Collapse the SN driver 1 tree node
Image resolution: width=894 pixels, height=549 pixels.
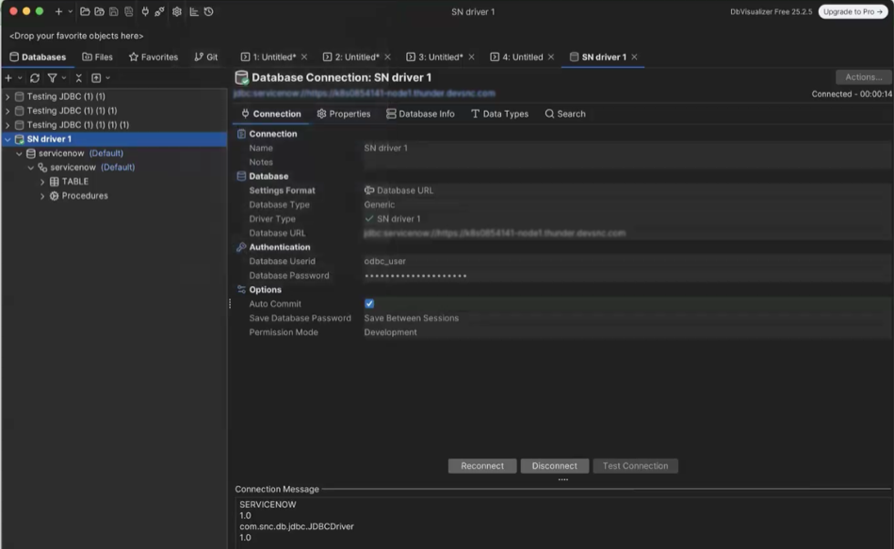tap(8, 139)
